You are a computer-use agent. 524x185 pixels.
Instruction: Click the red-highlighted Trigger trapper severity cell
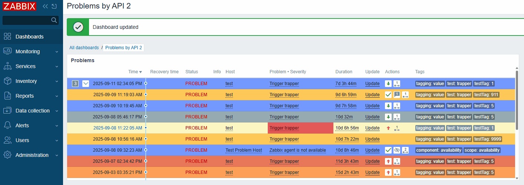click(x=300, y=128)
